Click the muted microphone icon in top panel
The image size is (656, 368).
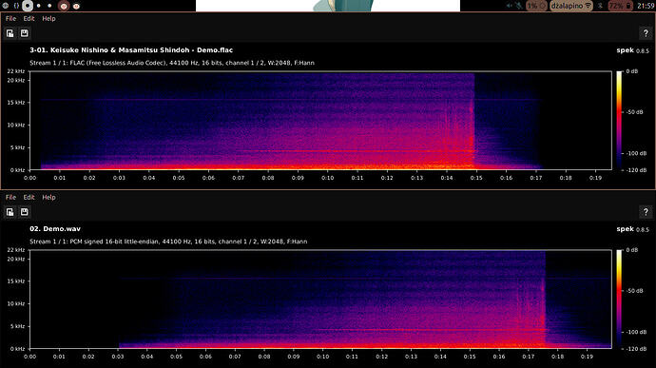[519, 6]
